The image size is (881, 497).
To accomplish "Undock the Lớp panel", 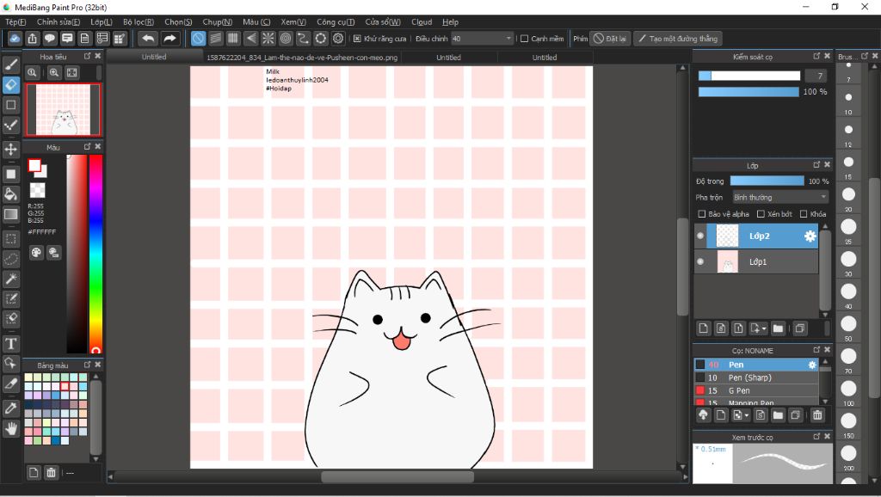I will click(816, 164).
